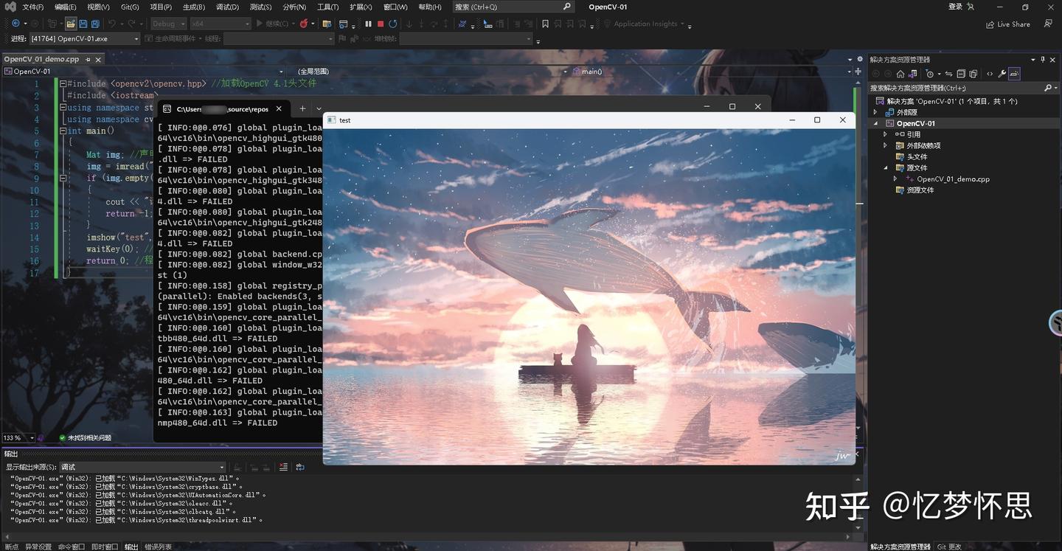Expand the 外部依赖项 tree node
The image size is (1062, 551).
(x=885, y=145)
